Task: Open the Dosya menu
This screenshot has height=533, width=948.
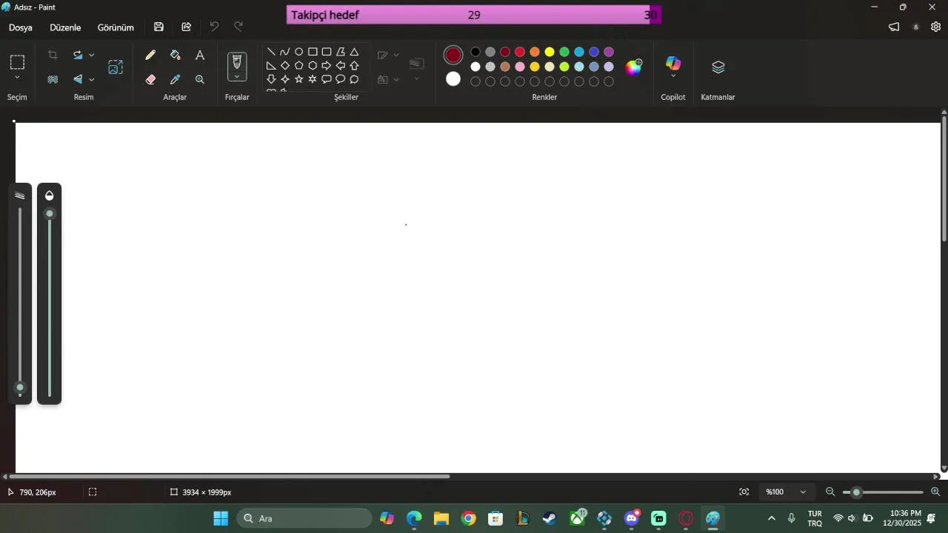Action: (21, 27)
